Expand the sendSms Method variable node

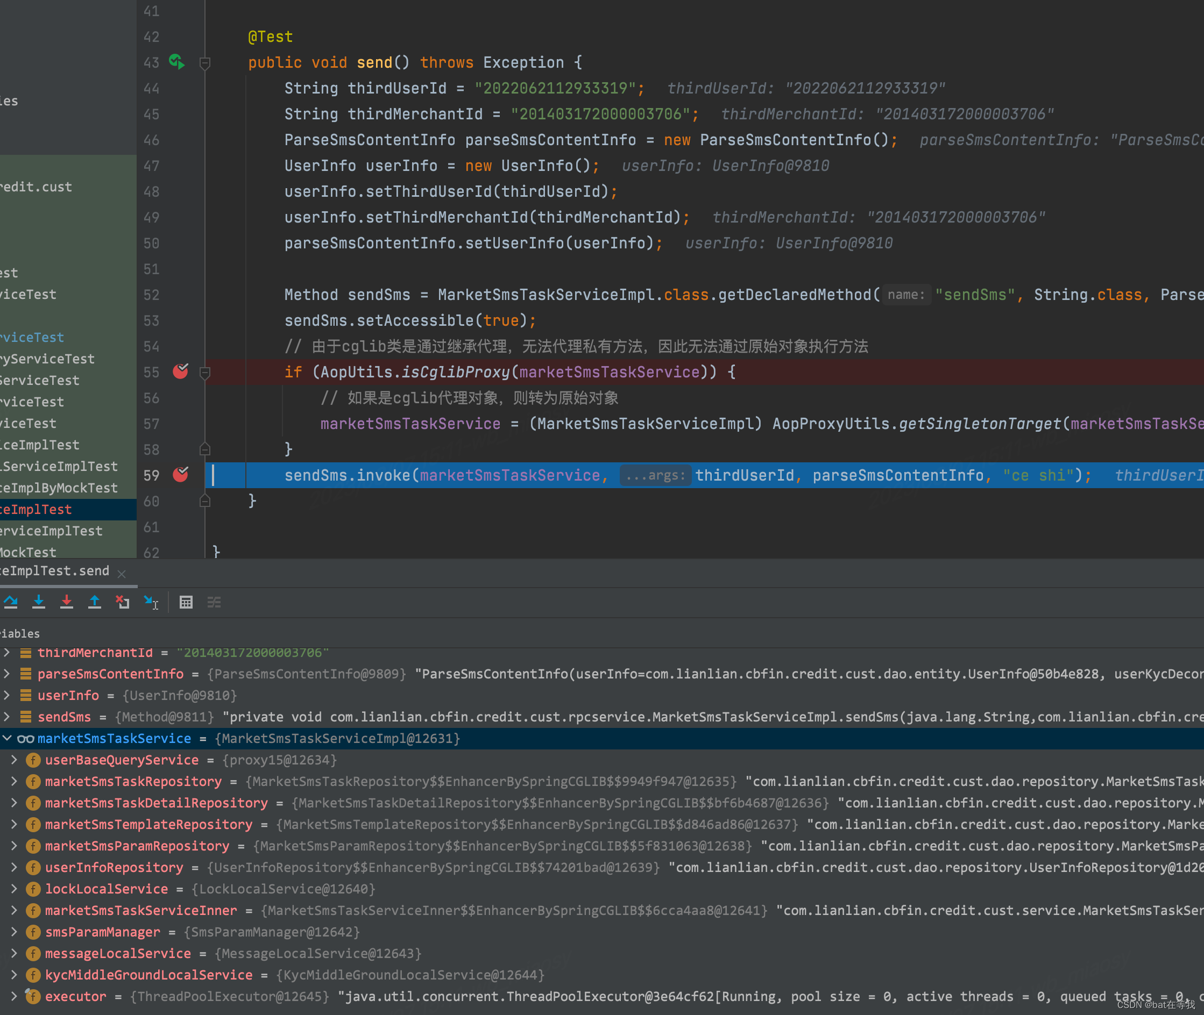pos(7,717)
